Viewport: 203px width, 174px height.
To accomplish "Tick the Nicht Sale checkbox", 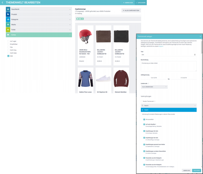I will [x=8, y=53].
